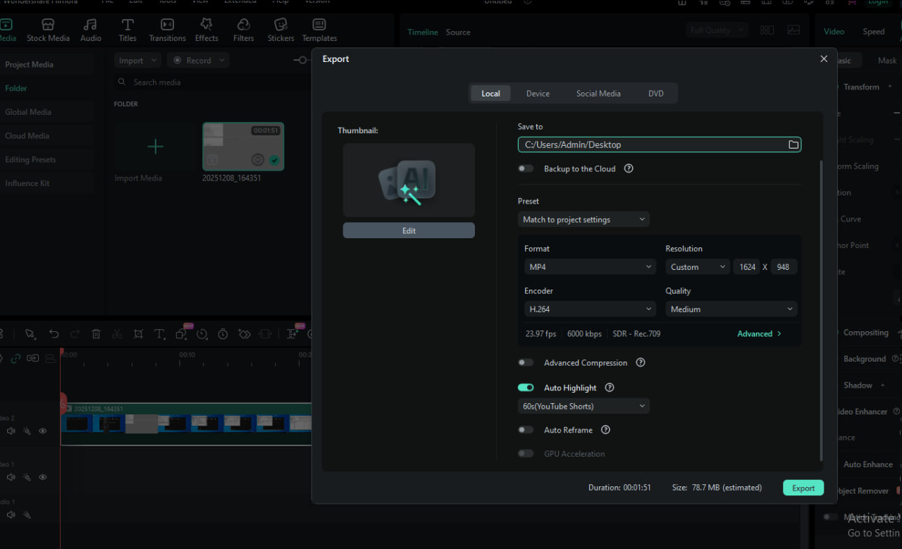The height and width of the screenshot is (549, 902).
Task: Enable Backup to the Cloud toggle
Action: (x=526, y=168)
